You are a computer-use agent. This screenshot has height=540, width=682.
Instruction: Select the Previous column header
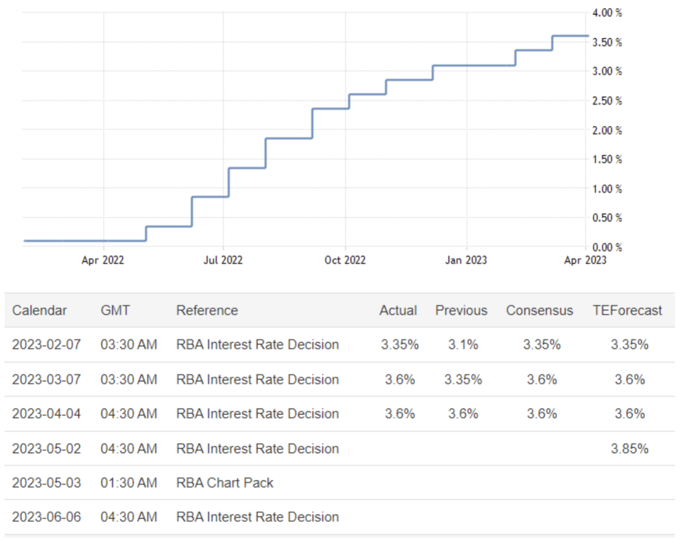point(461,311)
